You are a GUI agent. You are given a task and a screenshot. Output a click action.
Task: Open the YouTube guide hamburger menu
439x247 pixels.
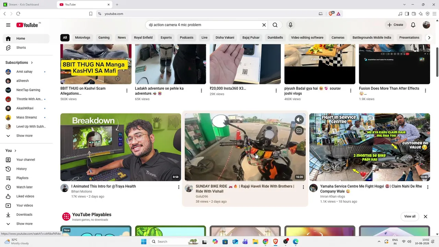click(8, 25)
